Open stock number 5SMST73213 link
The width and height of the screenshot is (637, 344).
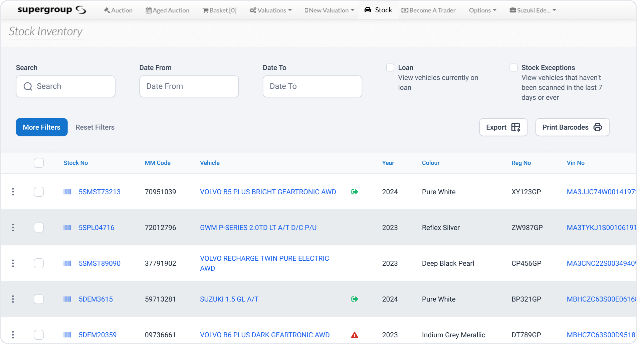point(99,192)
